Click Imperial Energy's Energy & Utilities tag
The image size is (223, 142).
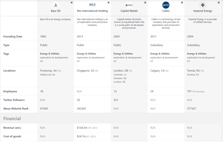coord(197,54)
